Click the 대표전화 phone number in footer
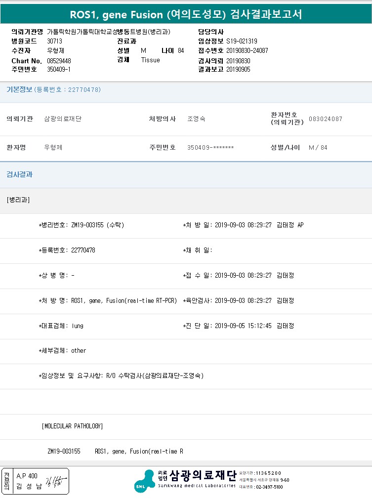This screenshot has width=372, height=500. 269,487
